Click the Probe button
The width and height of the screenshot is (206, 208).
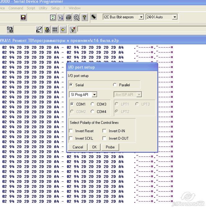(x=110, y=147)
